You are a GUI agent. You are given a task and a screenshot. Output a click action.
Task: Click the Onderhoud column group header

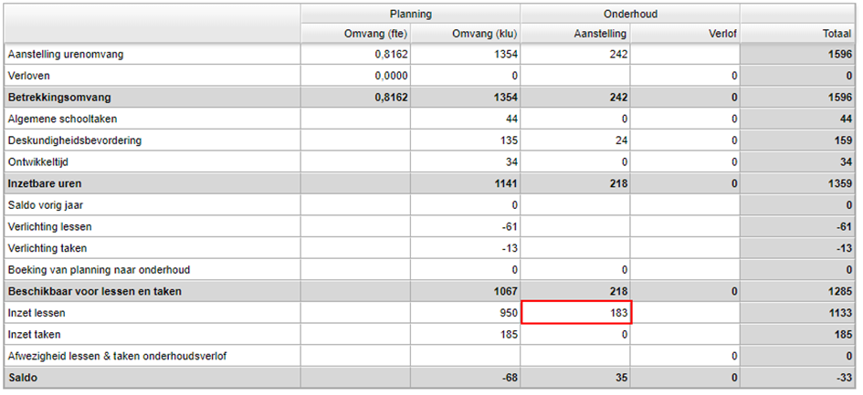630,15
